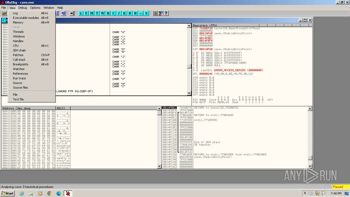Open Call stack with K toolbar button
This screenshot has height=197, width=350.
(125, 13)
